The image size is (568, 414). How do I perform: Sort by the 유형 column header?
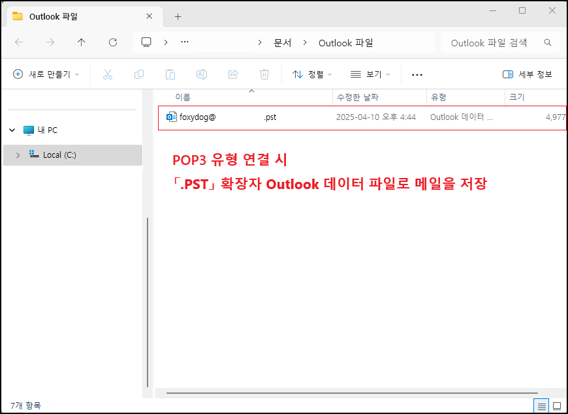pos(438,97)
